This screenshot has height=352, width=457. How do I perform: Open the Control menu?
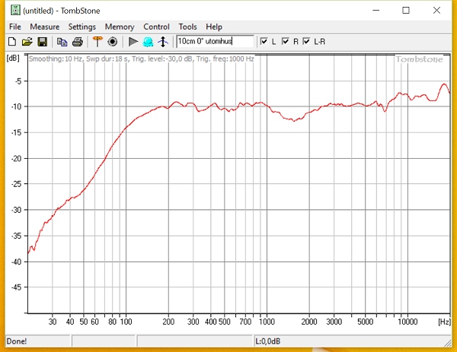156,27
